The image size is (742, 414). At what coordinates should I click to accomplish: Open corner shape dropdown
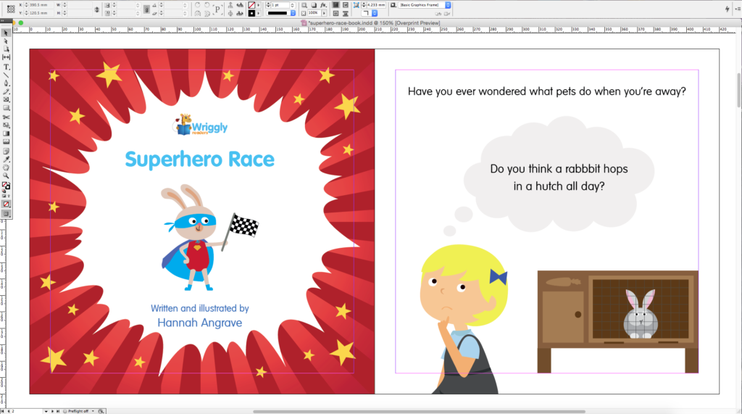[375, 13]
